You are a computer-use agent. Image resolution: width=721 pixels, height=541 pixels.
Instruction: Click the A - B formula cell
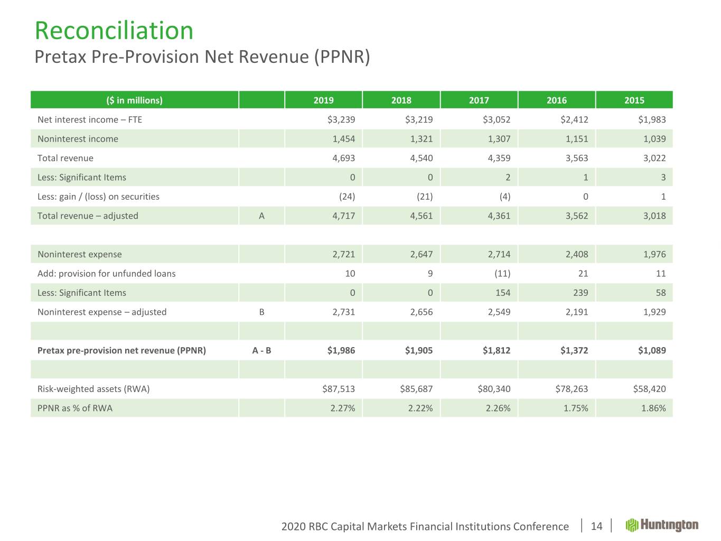(261, 350)
